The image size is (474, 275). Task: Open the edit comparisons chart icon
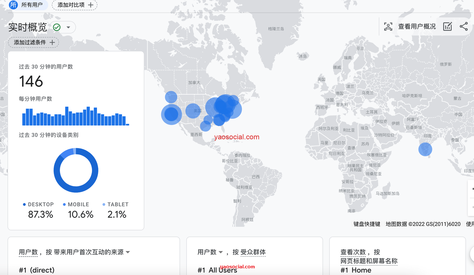(x=447, y=26)
